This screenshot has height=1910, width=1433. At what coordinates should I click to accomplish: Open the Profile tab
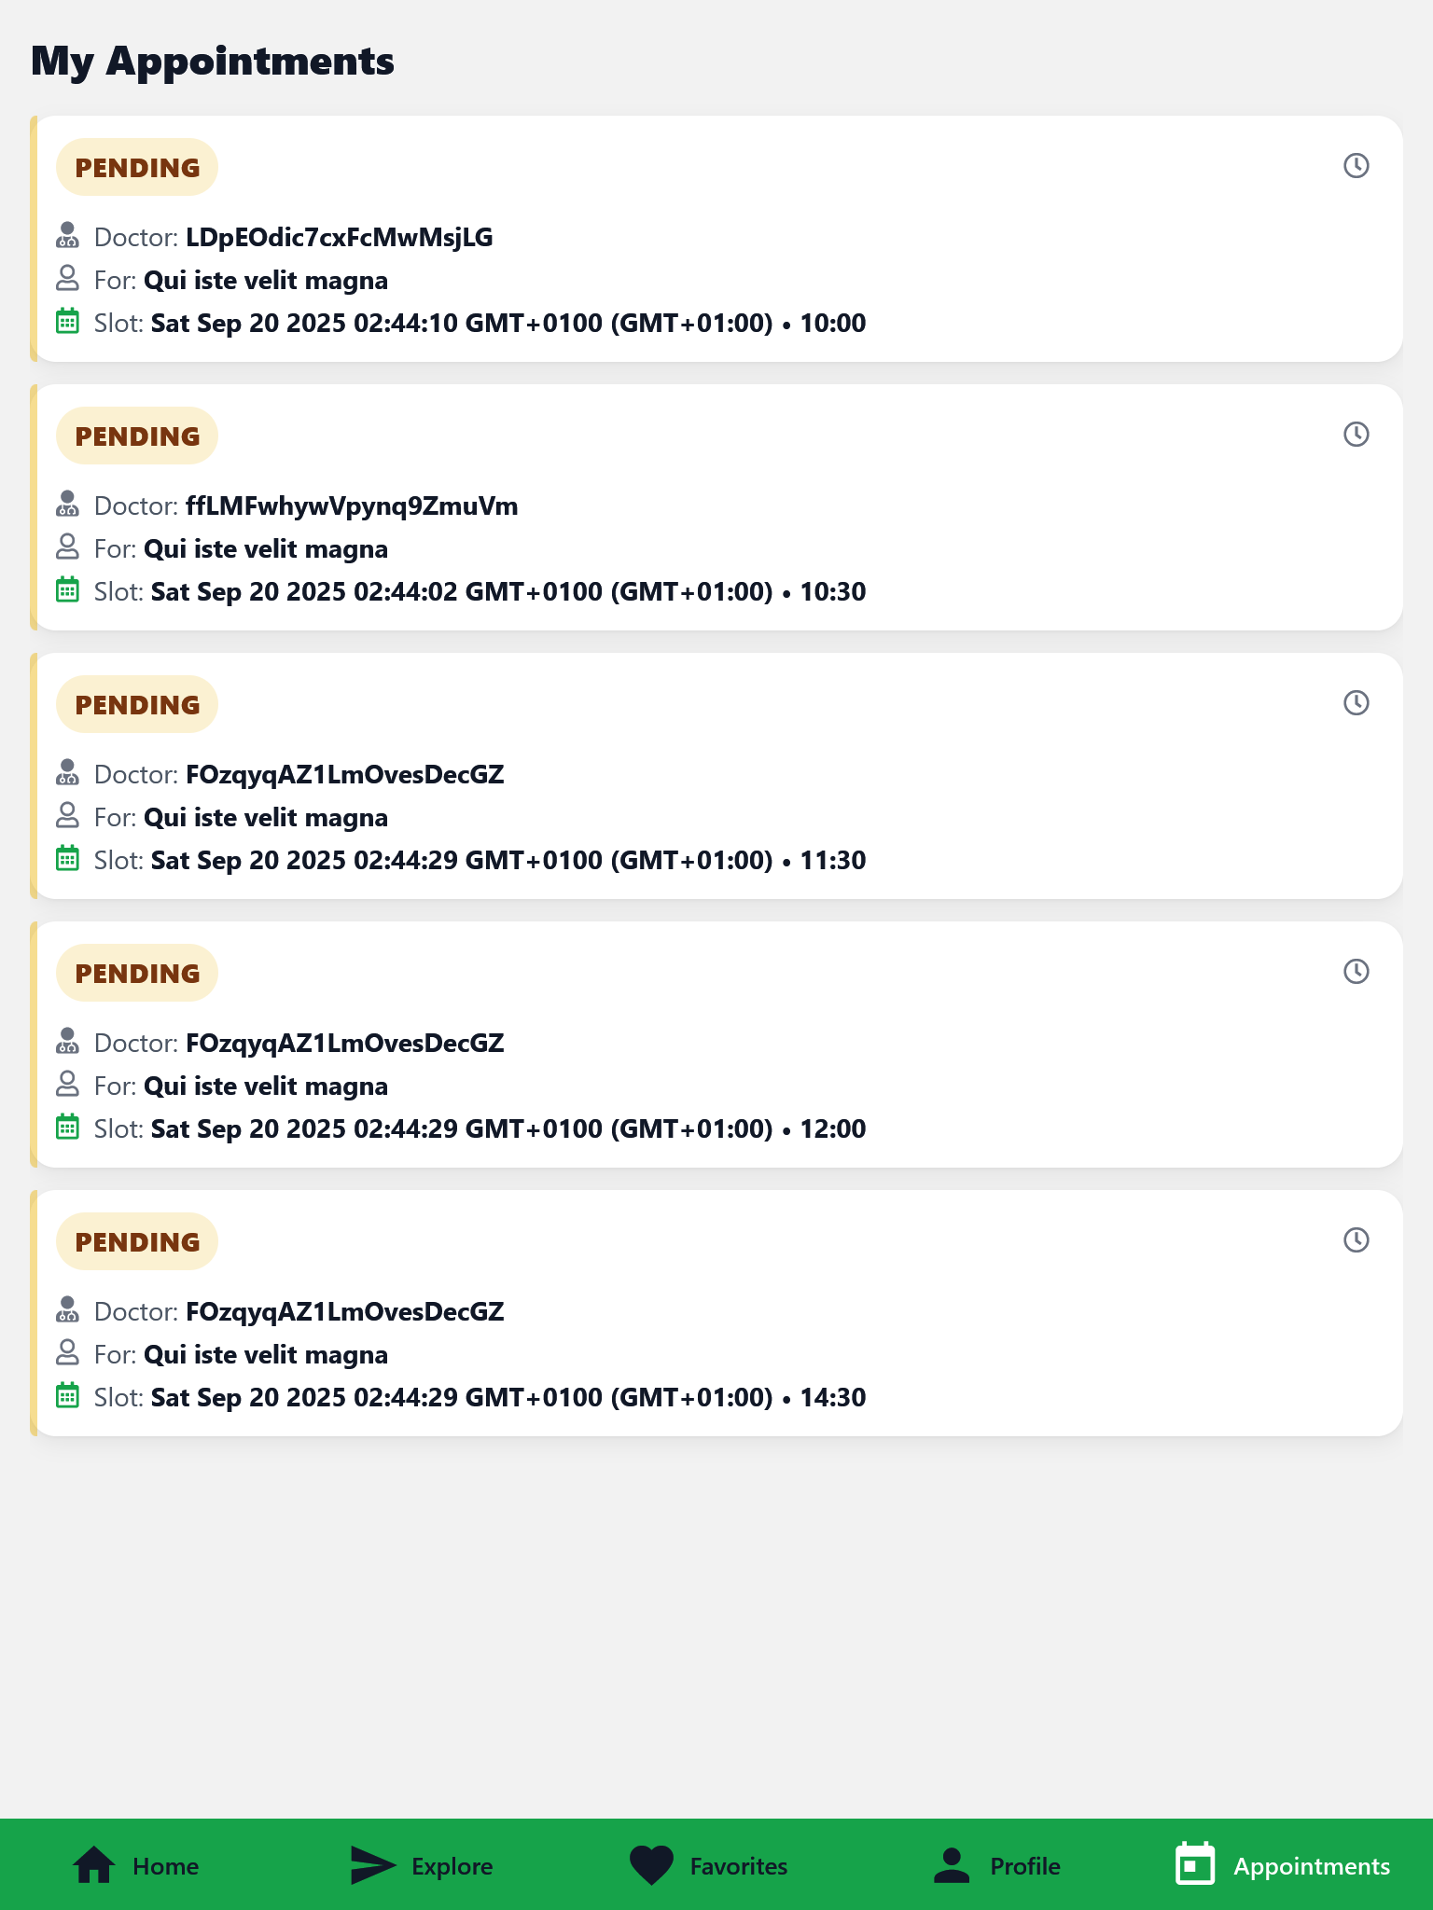[996, 1865]
